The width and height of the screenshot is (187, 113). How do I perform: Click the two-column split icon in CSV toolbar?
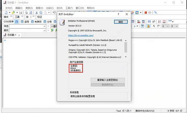pos(149,22)
